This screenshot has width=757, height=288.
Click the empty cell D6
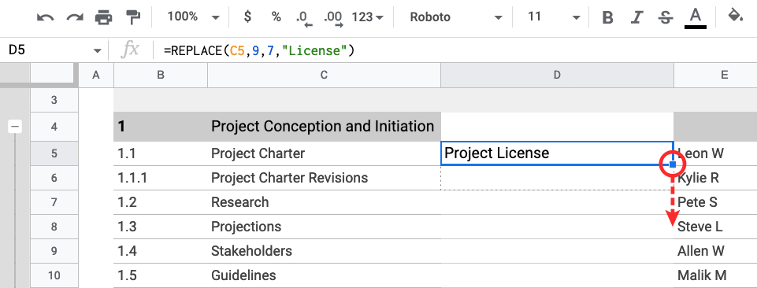(x=557, y=178)
